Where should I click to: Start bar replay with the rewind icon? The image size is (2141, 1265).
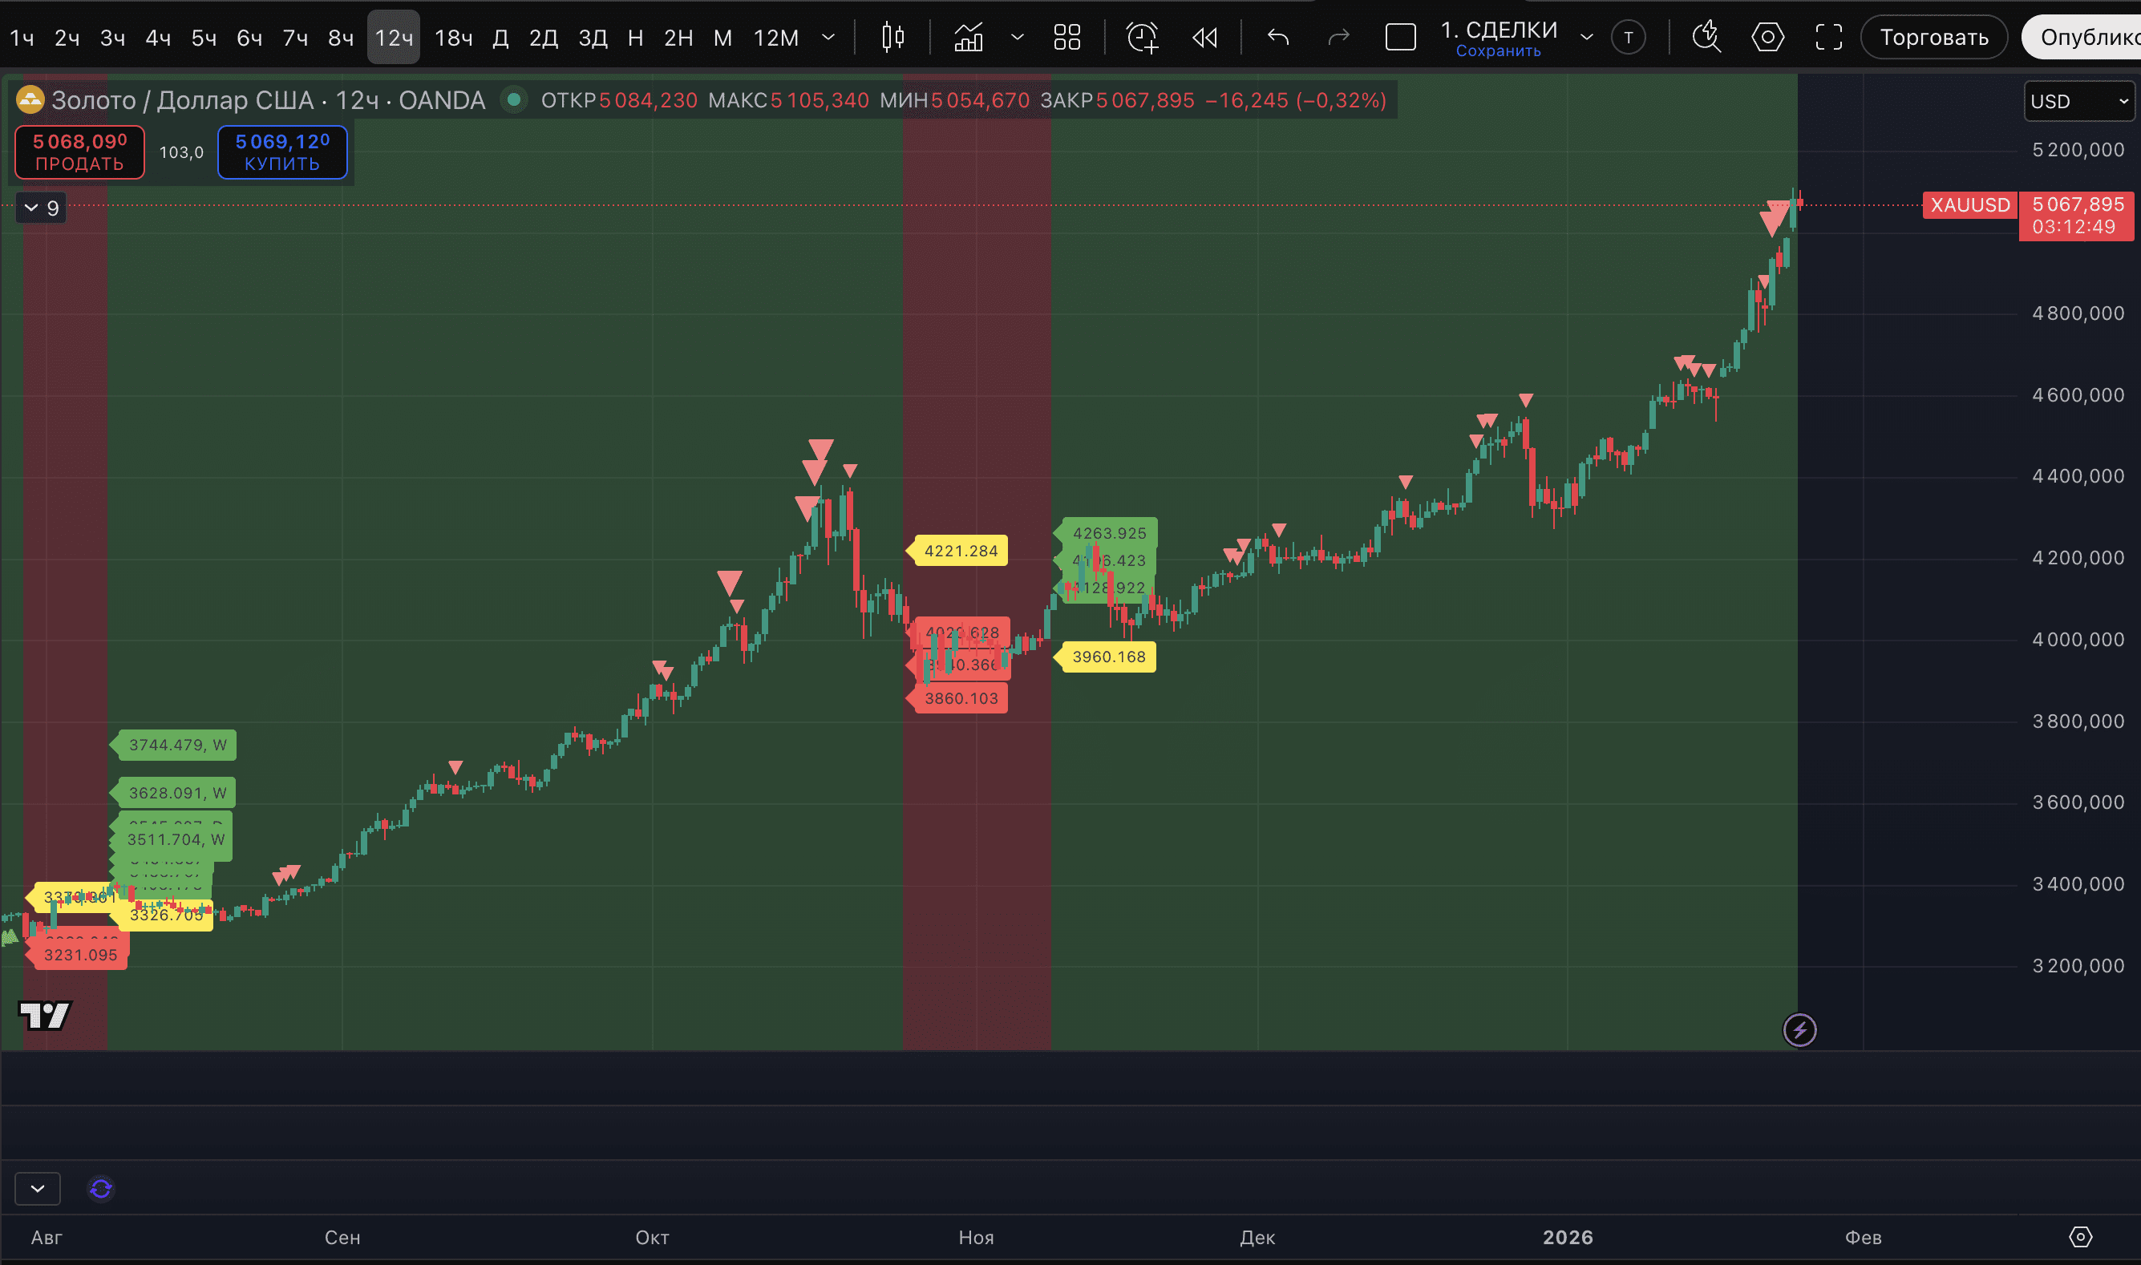[1204, 38]
